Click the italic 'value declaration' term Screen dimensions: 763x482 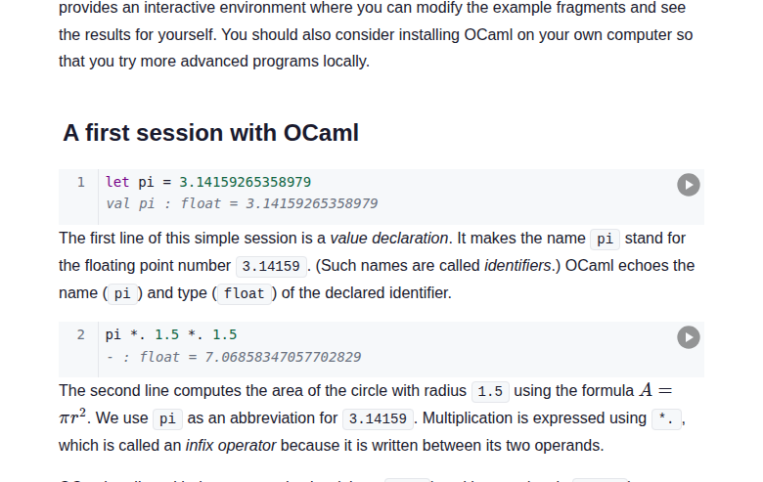390,239
